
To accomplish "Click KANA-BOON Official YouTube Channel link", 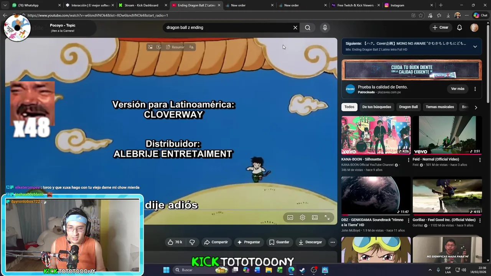I will 367,165.
